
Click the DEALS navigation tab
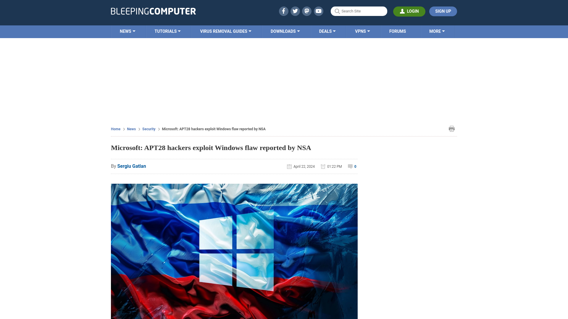click(327, 32)
